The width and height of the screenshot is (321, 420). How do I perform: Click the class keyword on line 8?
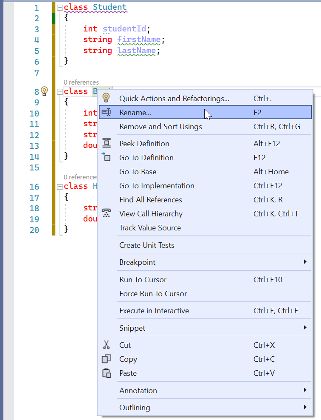click(x=76, y=91)
